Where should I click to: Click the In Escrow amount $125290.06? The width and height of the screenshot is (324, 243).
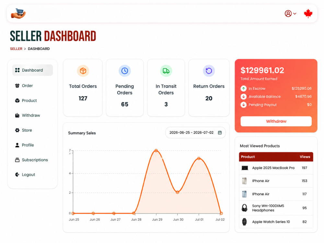[301, 88]
